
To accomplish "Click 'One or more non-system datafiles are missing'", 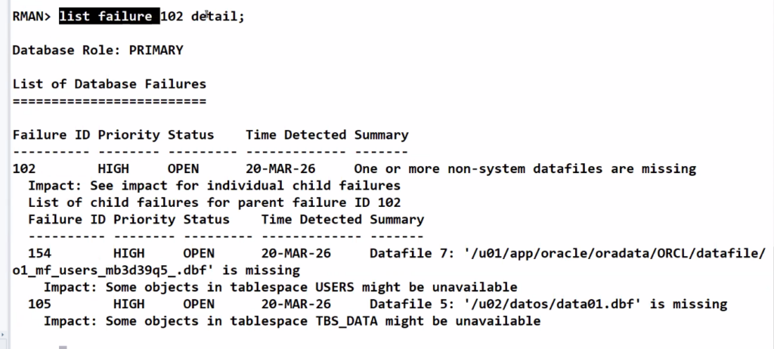I will (x=525, y=168).
